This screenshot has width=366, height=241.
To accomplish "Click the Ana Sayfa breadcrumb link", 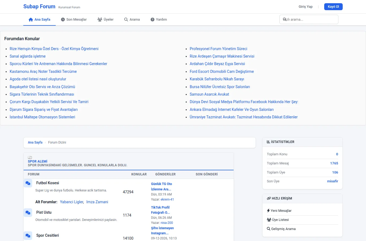I will pos(35,142).
